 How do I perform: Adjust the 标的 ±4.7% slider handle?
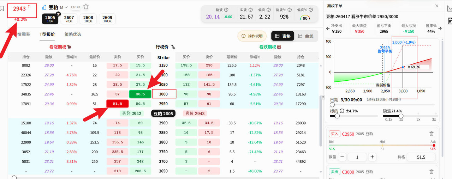[337, 116]
